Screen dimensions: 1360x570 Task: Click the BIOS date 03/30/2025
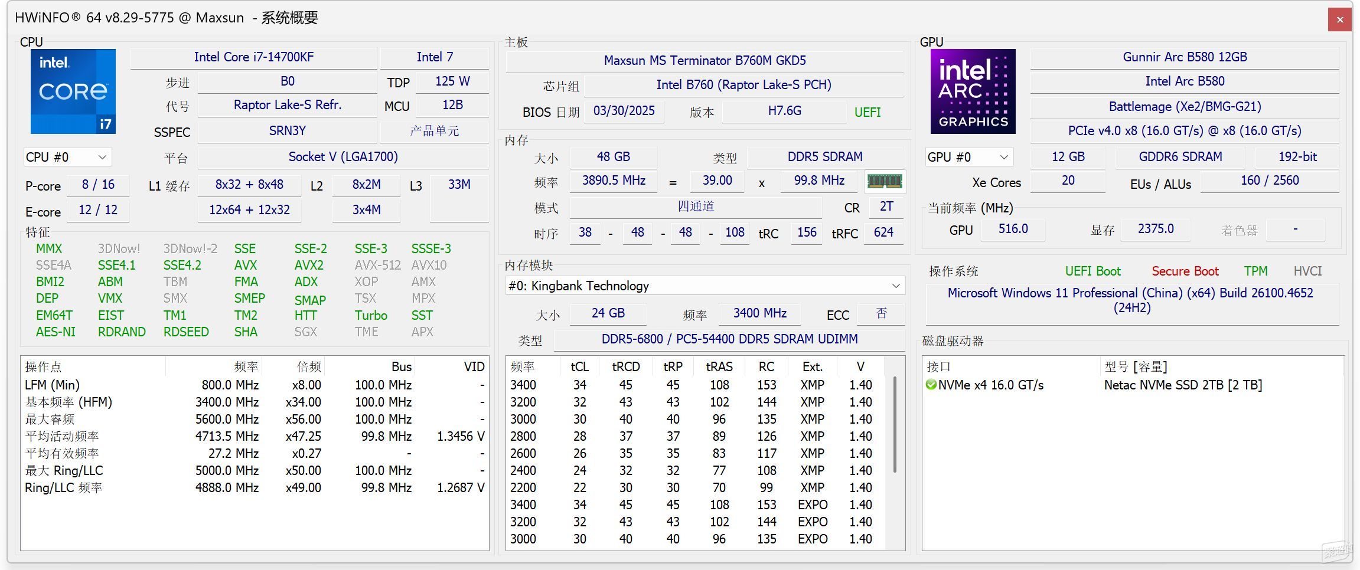point(624,111)
